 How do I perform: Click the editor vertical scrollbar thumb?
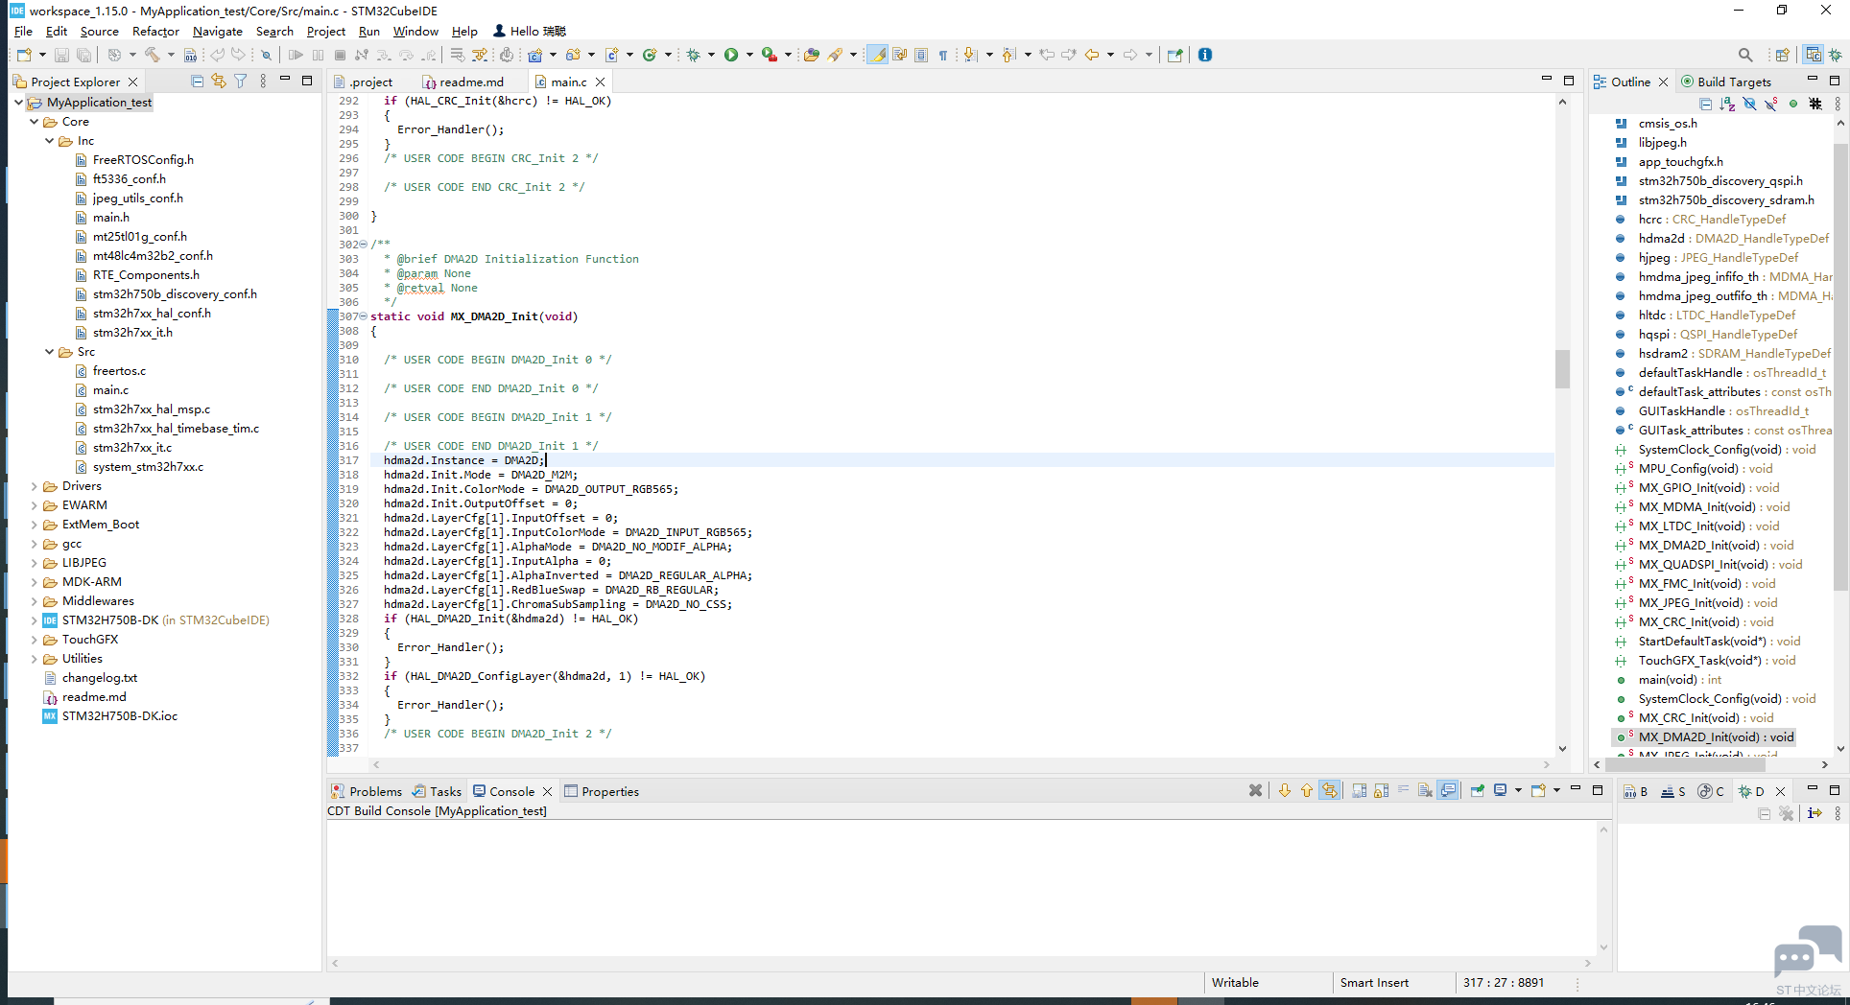point(1562,369)
